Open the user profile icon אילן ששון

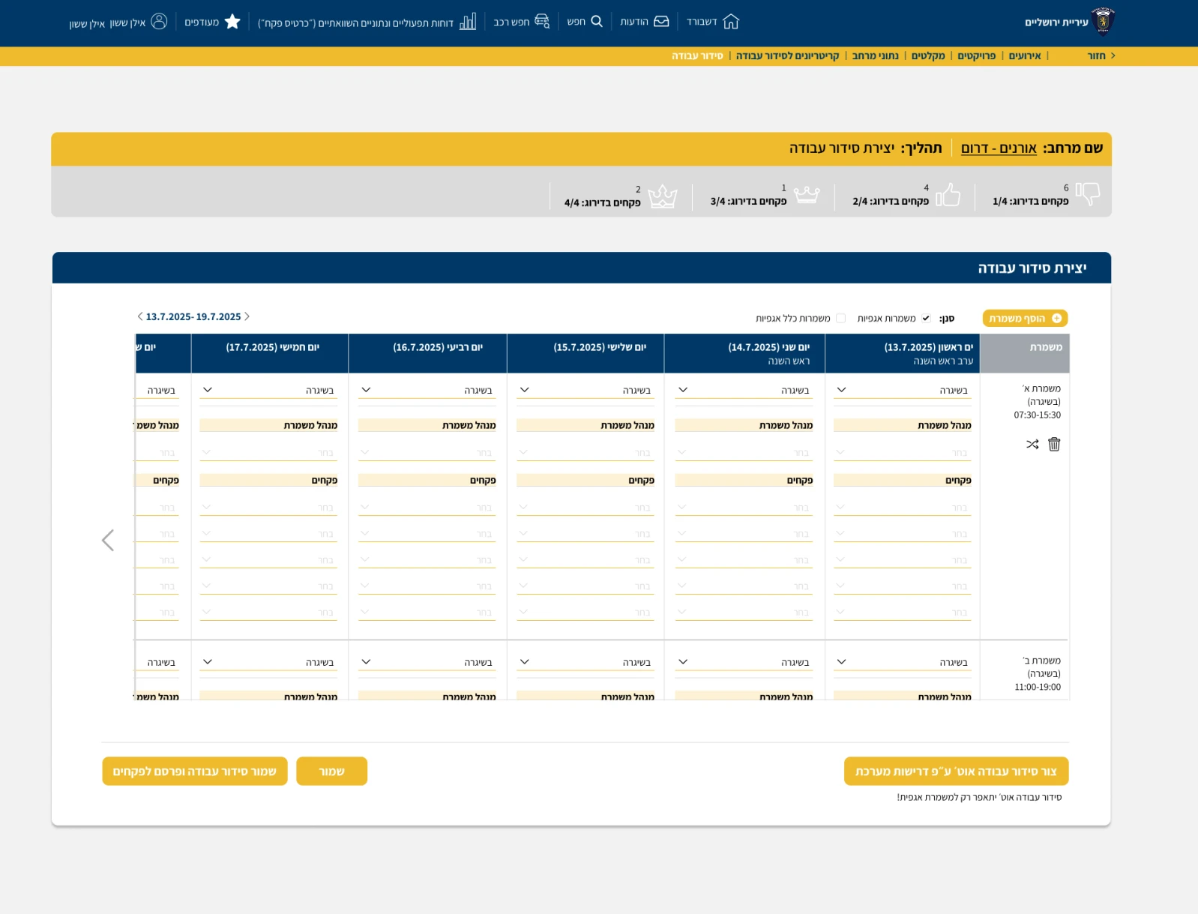pos(159,21)
